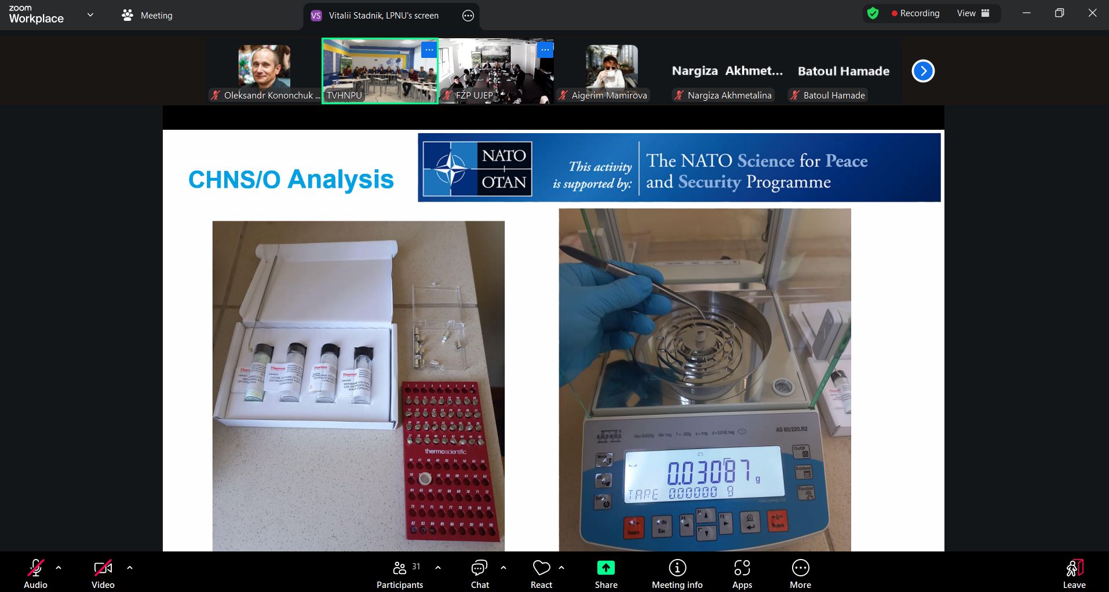This screenshot has height=592, width=1109.
Task: Expand video settings arrow next to Video
Action: pyautogui.click(x=130, y=568)
